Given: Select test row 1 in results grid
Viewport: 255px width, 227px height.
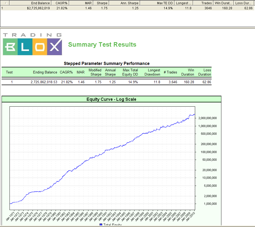Looking at the screenshot, I should [x=2, y=8].
